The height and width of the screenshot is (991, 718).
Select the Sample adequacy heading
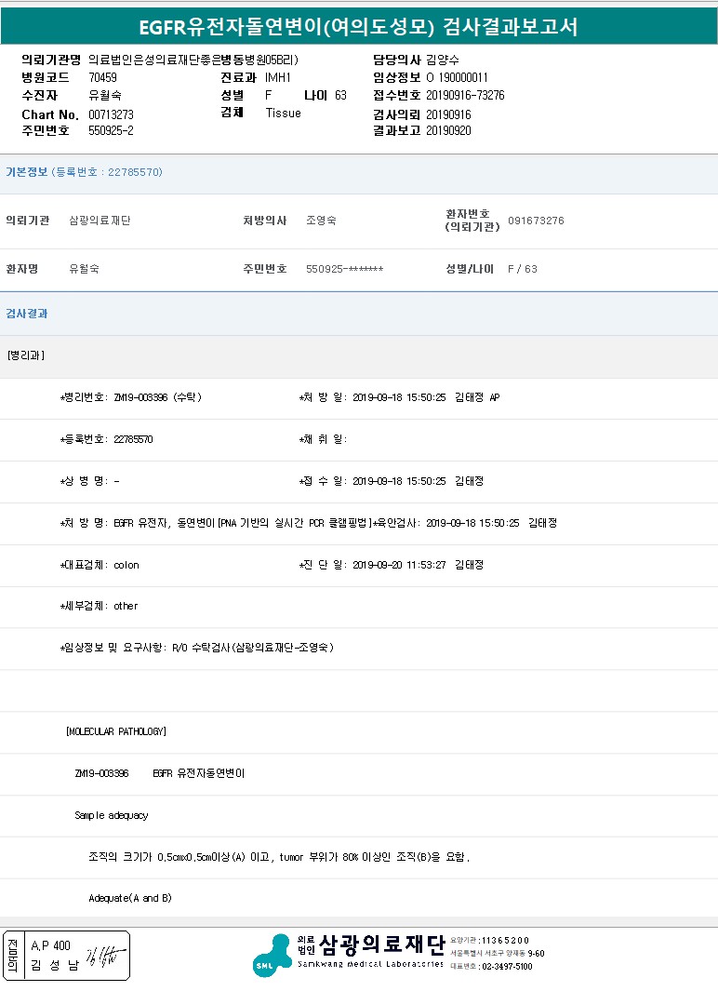[x=112, y=815]
